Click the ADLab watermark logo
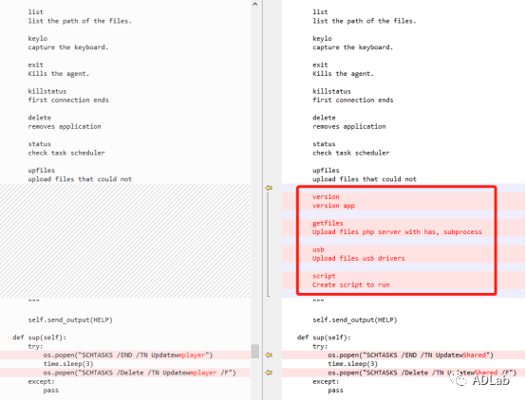 coord(479,379)
